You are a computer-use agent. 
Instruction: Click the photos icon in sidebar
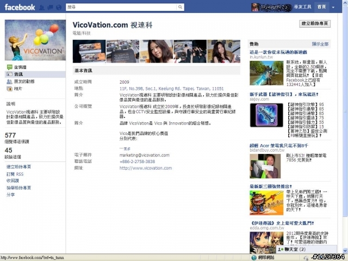(x=10, y=89)
